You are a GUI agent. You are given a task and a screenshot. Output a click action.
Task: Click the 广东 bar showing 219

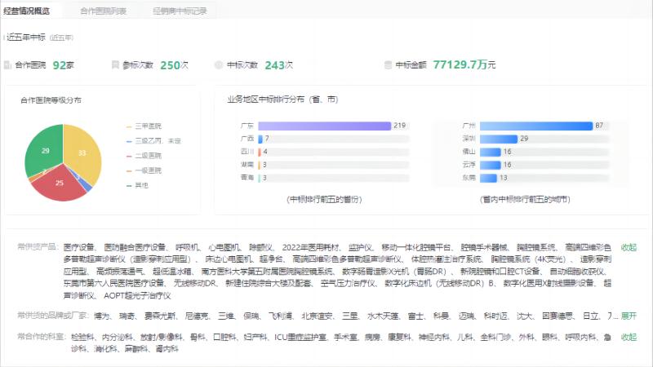tap(324, 126)
